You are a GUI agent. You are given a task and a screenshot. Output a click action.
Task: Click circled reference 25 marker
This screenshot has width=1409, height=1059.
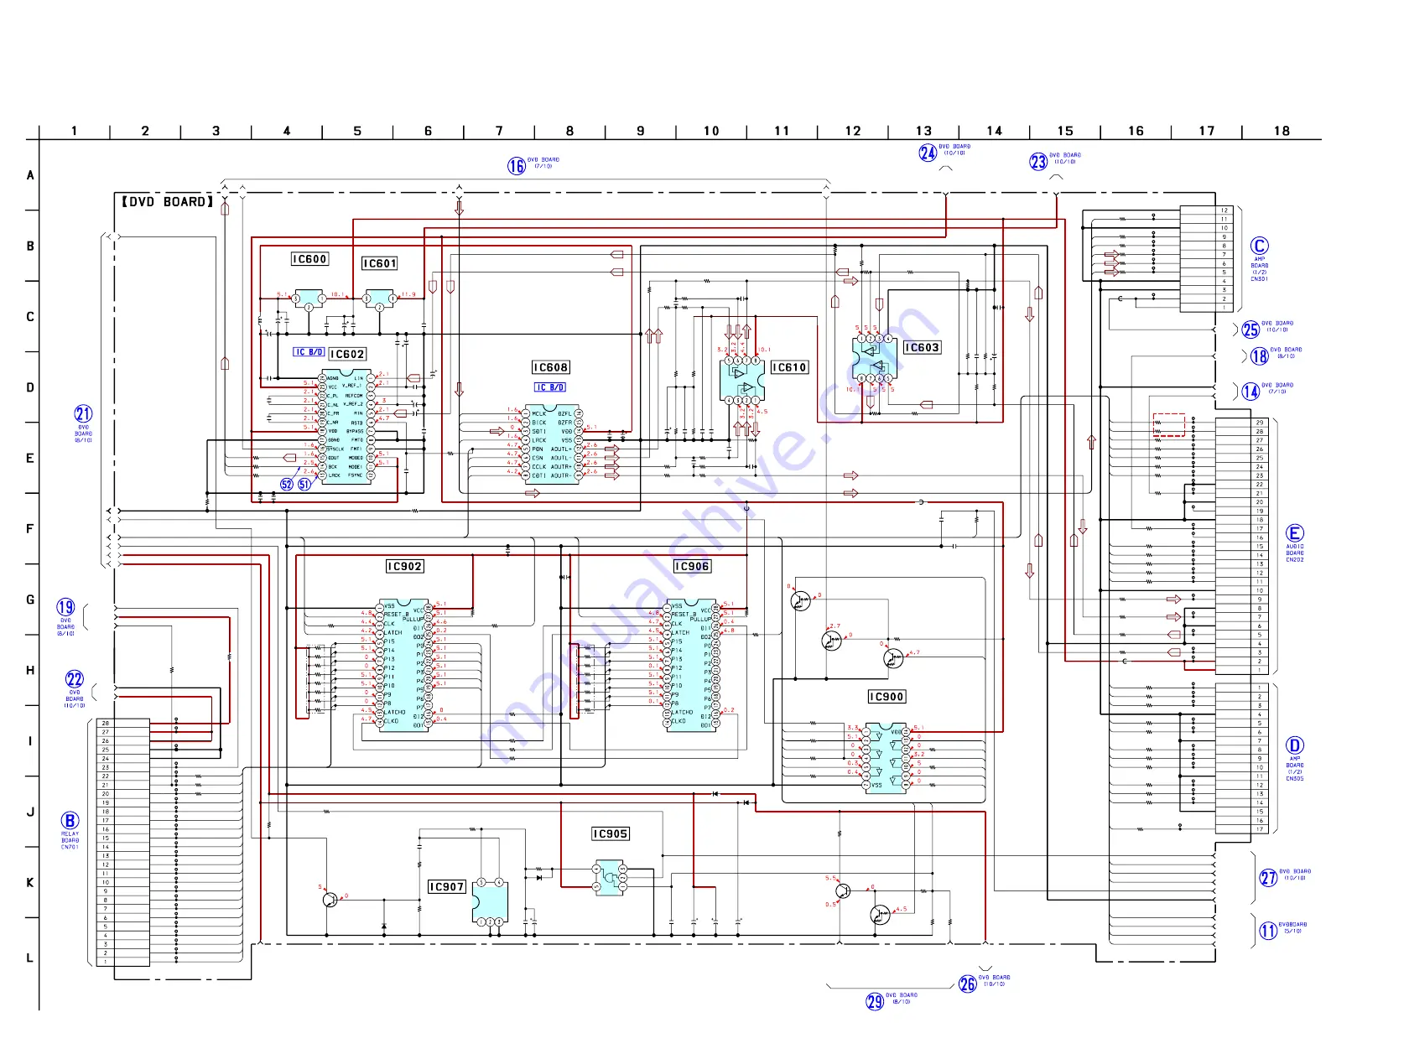(x=1250, y=330)
